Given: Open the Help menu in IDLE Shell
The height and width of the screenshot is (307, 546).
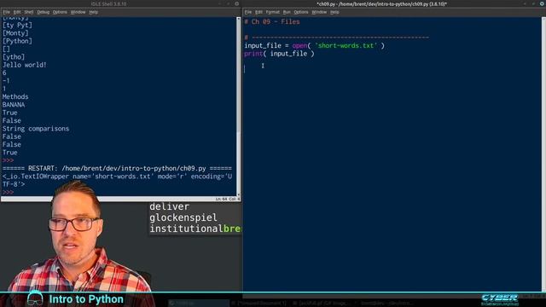Looking at the screenshot, I should coord(93,12).
